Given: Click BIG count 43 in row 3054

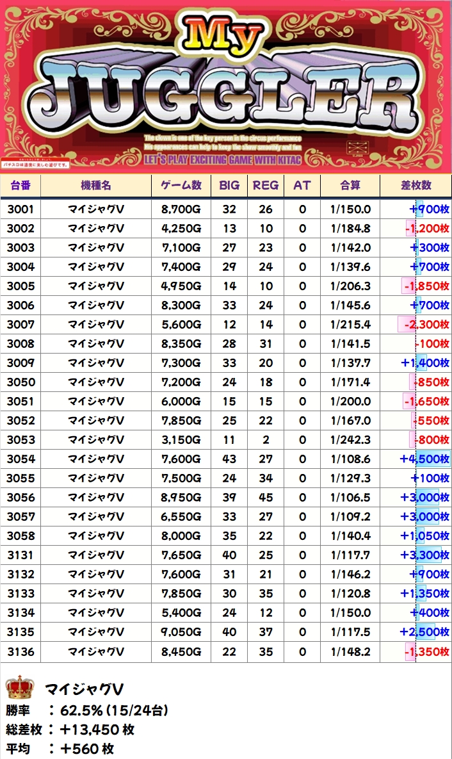Looking at the screenshot, I should click(229, 459).
